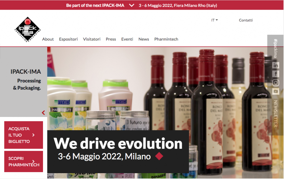The image size is (284, 179).
Task: Open the News page
Action: 144,39
